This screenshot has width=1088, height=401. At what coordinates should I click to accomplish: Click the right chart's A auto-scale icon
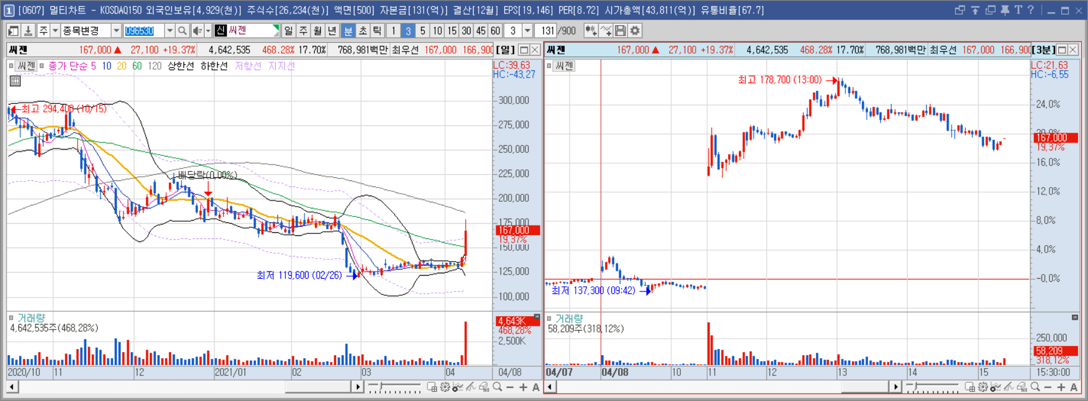(1074, 387)
